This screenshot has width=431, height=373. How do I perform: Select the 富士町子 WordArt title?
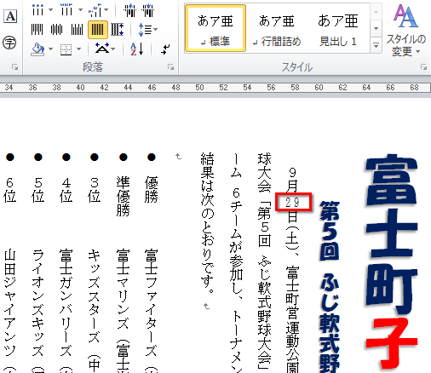pyautogui.click(x=391, y=262)
